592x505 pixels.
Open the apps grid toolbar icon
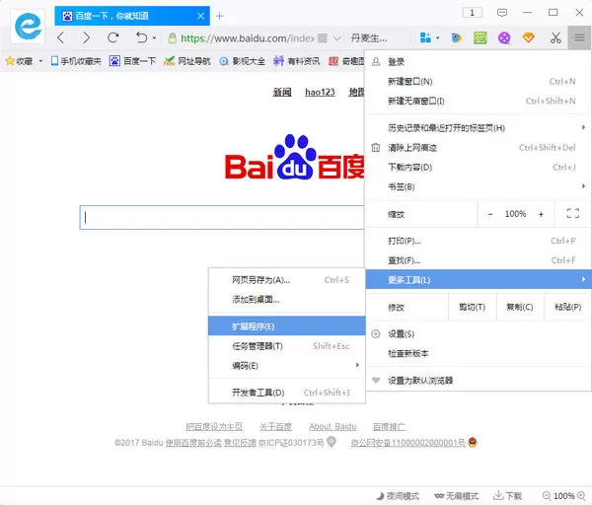tap(425, 37)
